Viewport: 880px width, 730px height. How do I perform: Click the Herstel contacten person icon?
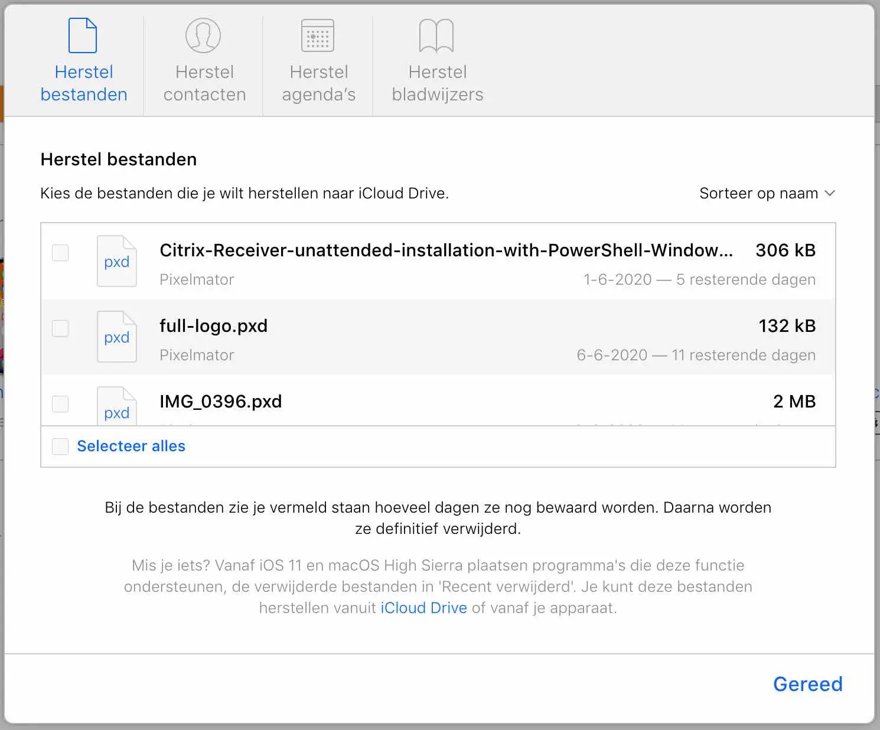(203, 35)
